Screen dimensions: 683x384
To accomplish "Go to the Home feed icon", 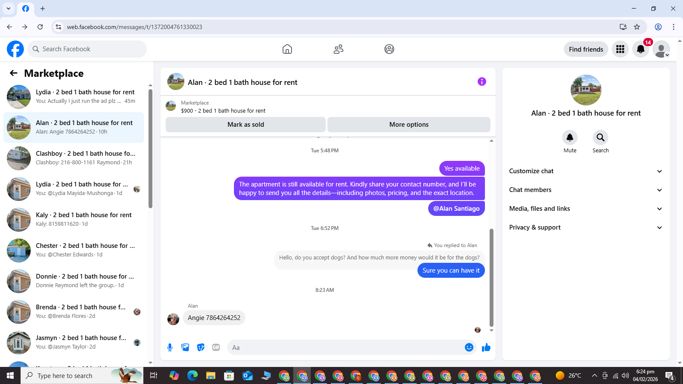I will coord(287,49).
